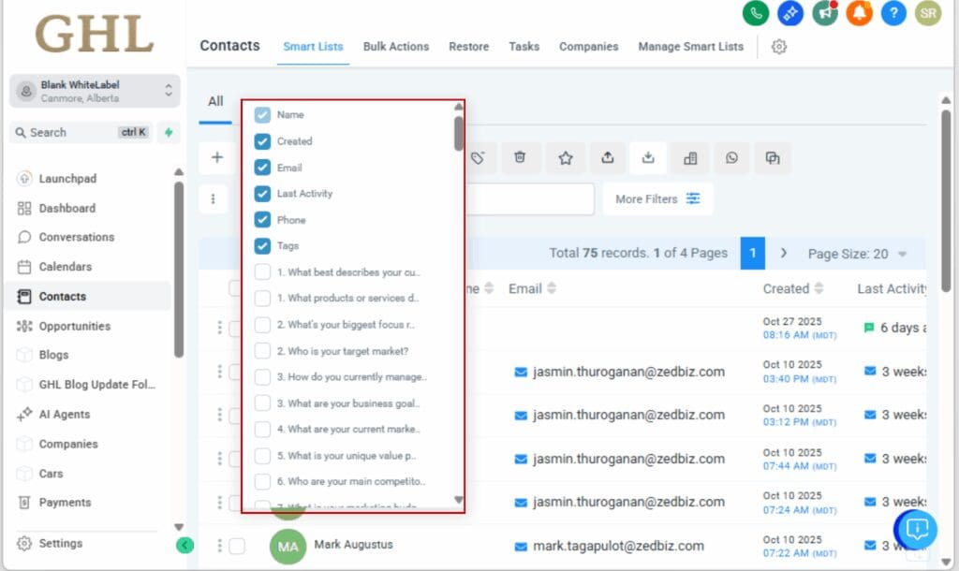Open the delete contacts trash icon
This screenshot has height=571, width=959.
pyautogui.click(x=521, y=158)
